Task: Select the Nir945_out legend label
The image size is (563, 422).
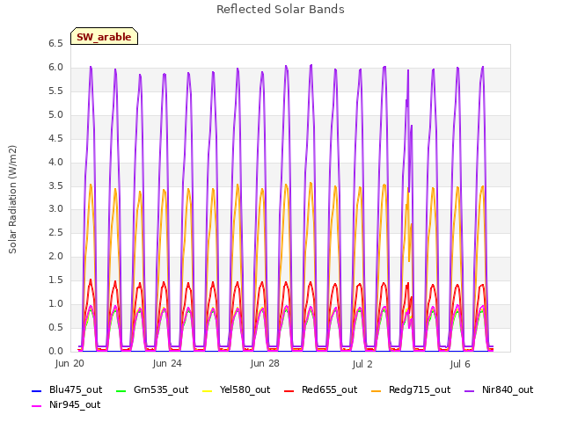Action: click(75, 405)
